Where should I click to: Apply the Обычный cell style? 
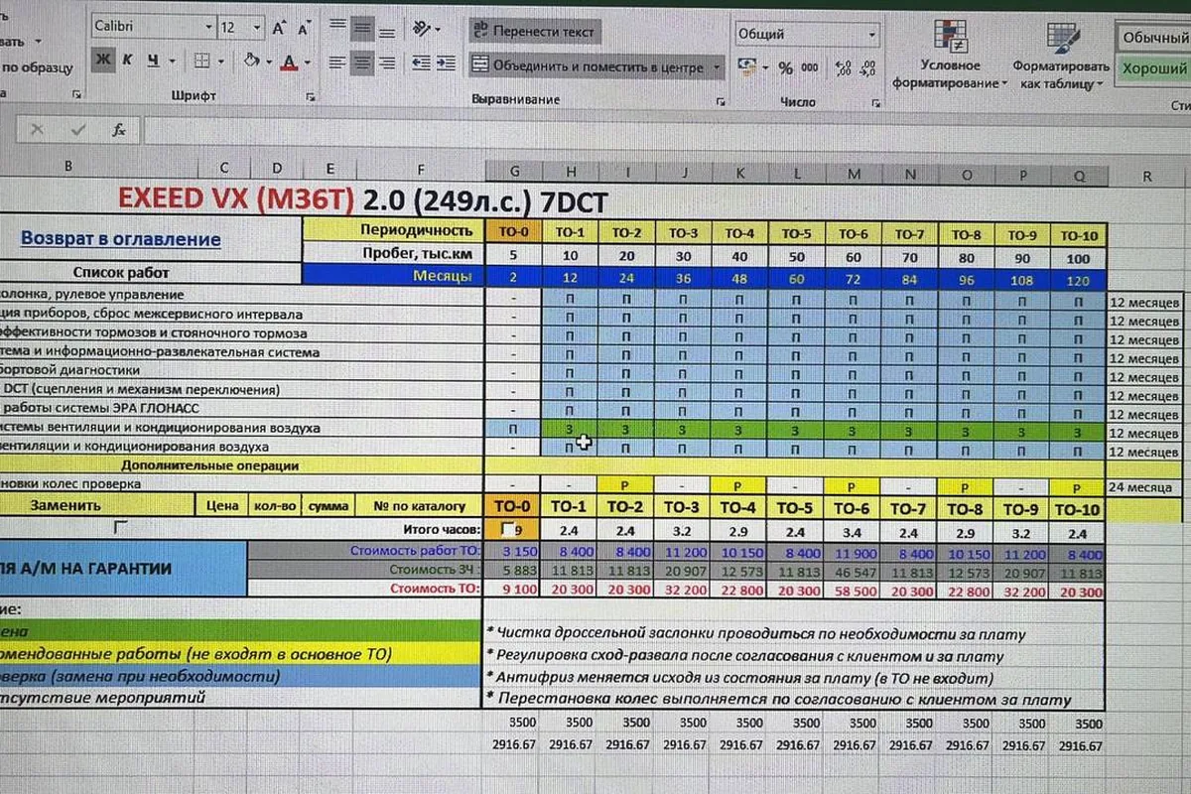click(x=1155, y=38)
